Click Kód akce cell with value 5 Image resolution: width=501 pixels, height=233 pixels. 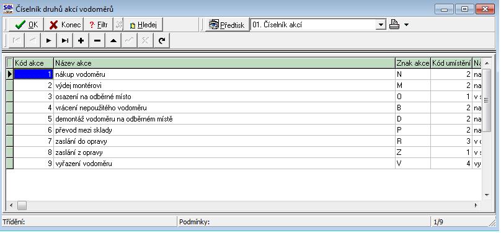(33, 119)
